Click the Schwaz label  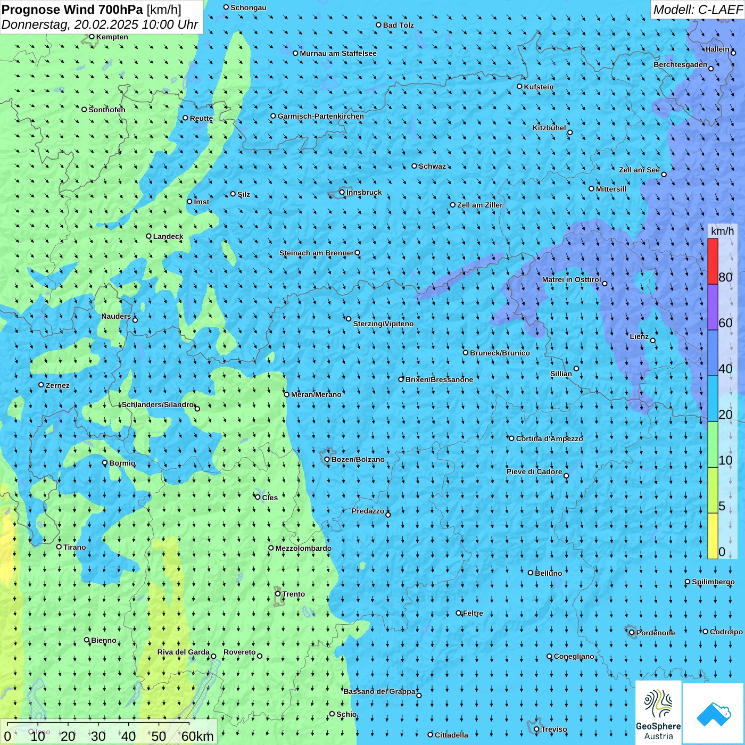(x=432, y=166)
